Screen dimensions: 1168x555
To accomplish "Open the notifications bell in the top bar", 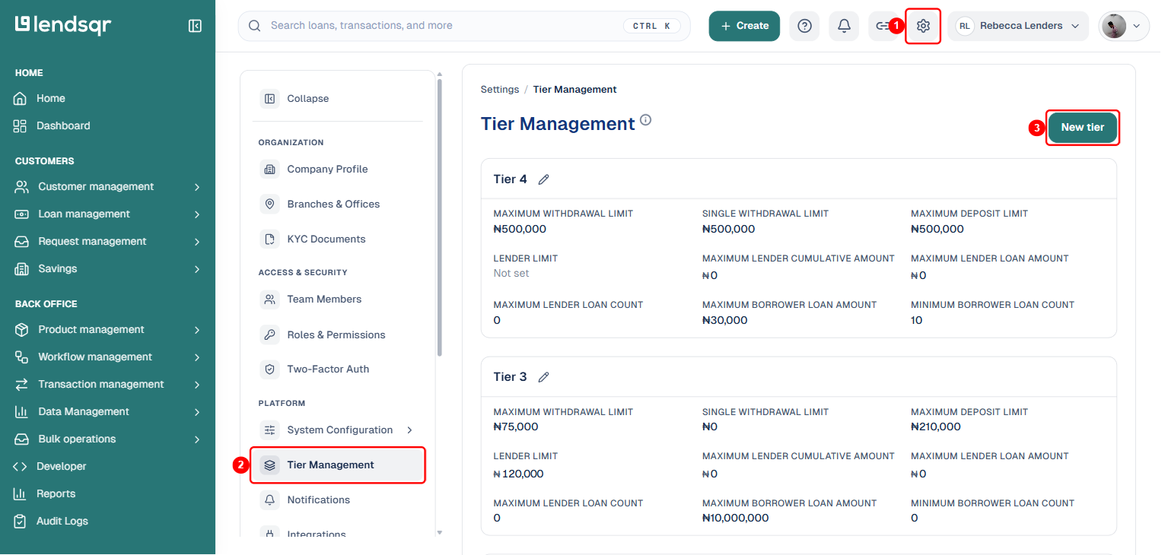I will [844, 26].
